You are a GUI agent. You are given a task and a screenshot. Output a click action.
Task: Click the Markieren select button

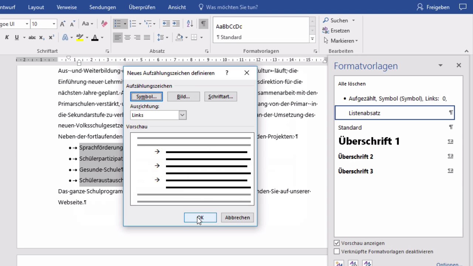coord(341,41)
